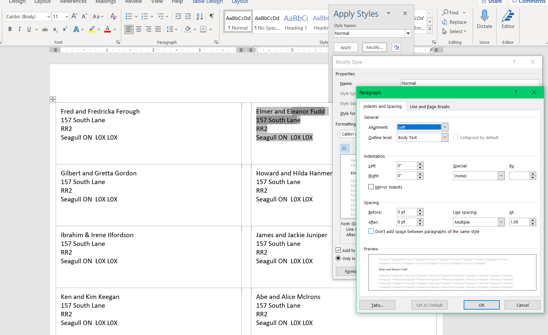Increase font size with Grow Font
The image size is (548, 335).
[74, 16]
